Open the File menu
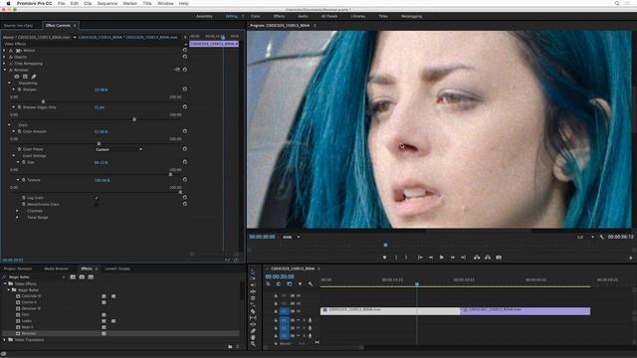The width and height of the screenshot is (637, 358). point(61,3)
